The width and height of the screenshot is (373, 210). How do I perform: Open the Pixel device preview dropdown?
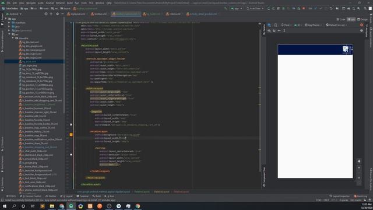click(286, 25)
